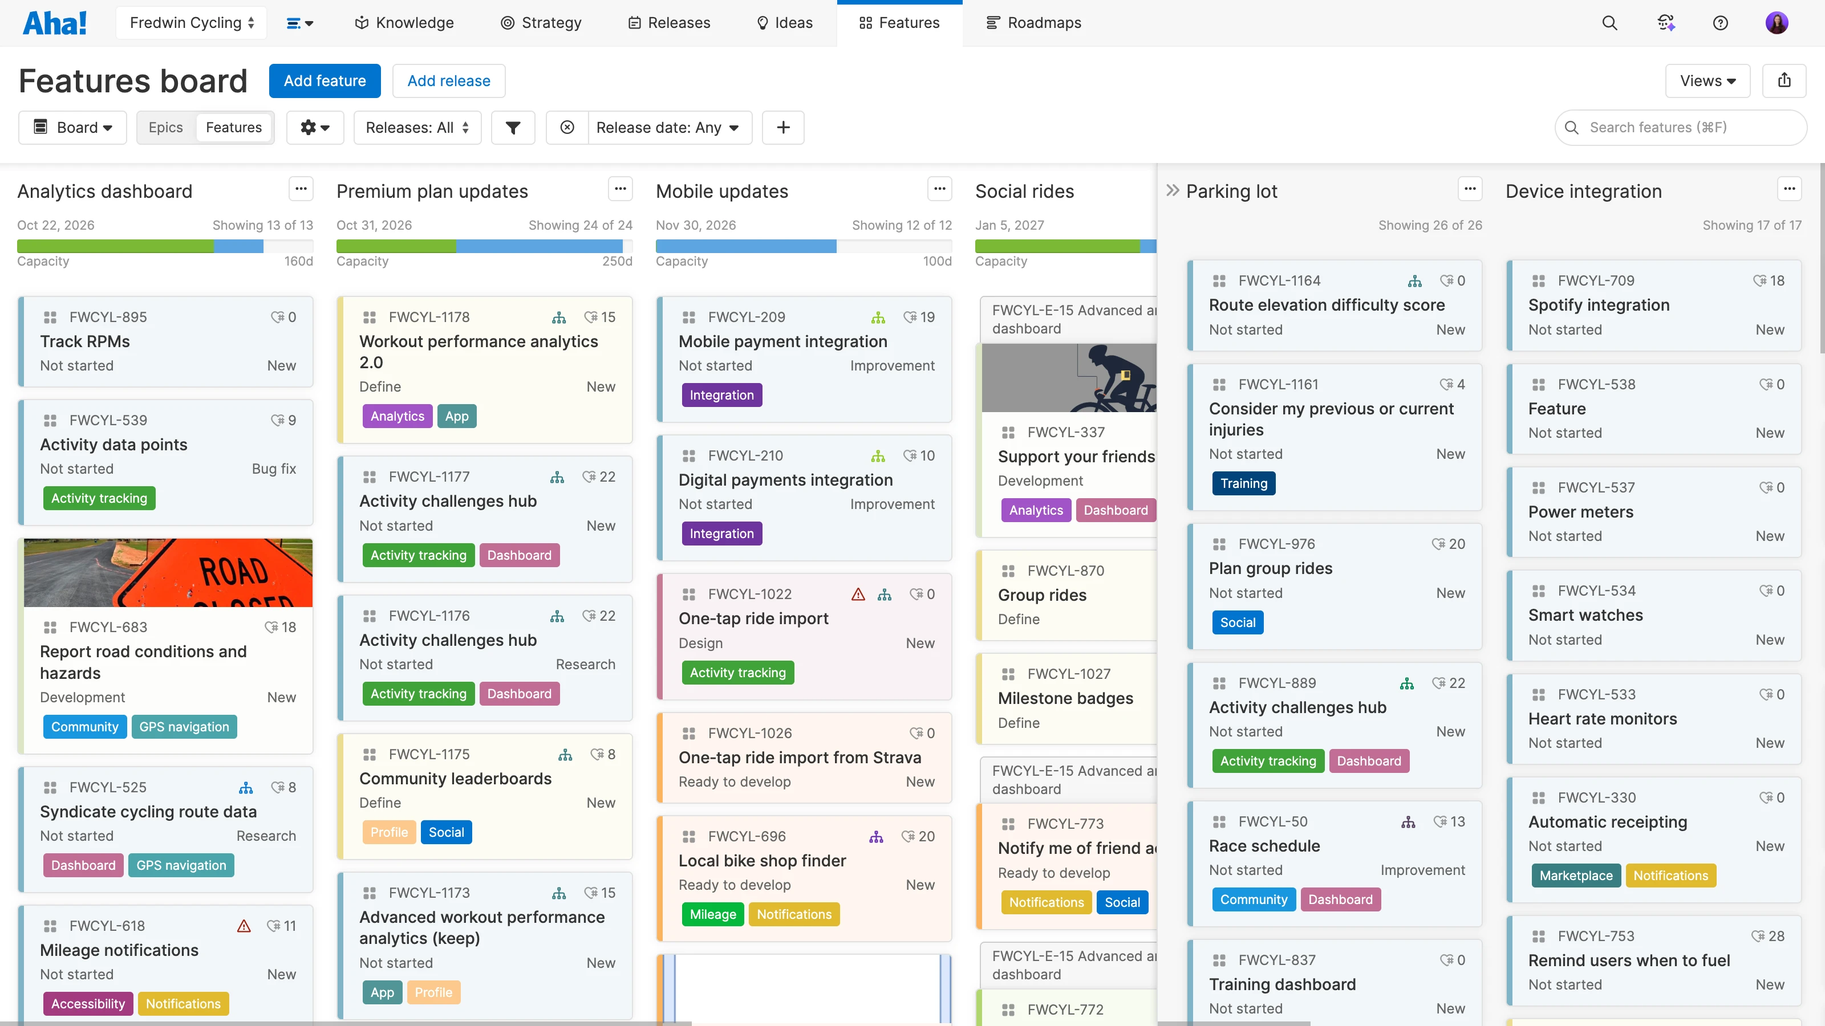Open the Knowledge tab
This screenshot has width=1825, height=1026.
tap(404, 23)
